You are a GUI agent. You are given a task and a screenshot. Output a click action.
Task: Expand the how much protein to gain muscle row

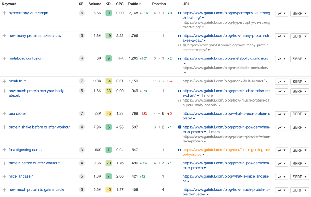4,190
